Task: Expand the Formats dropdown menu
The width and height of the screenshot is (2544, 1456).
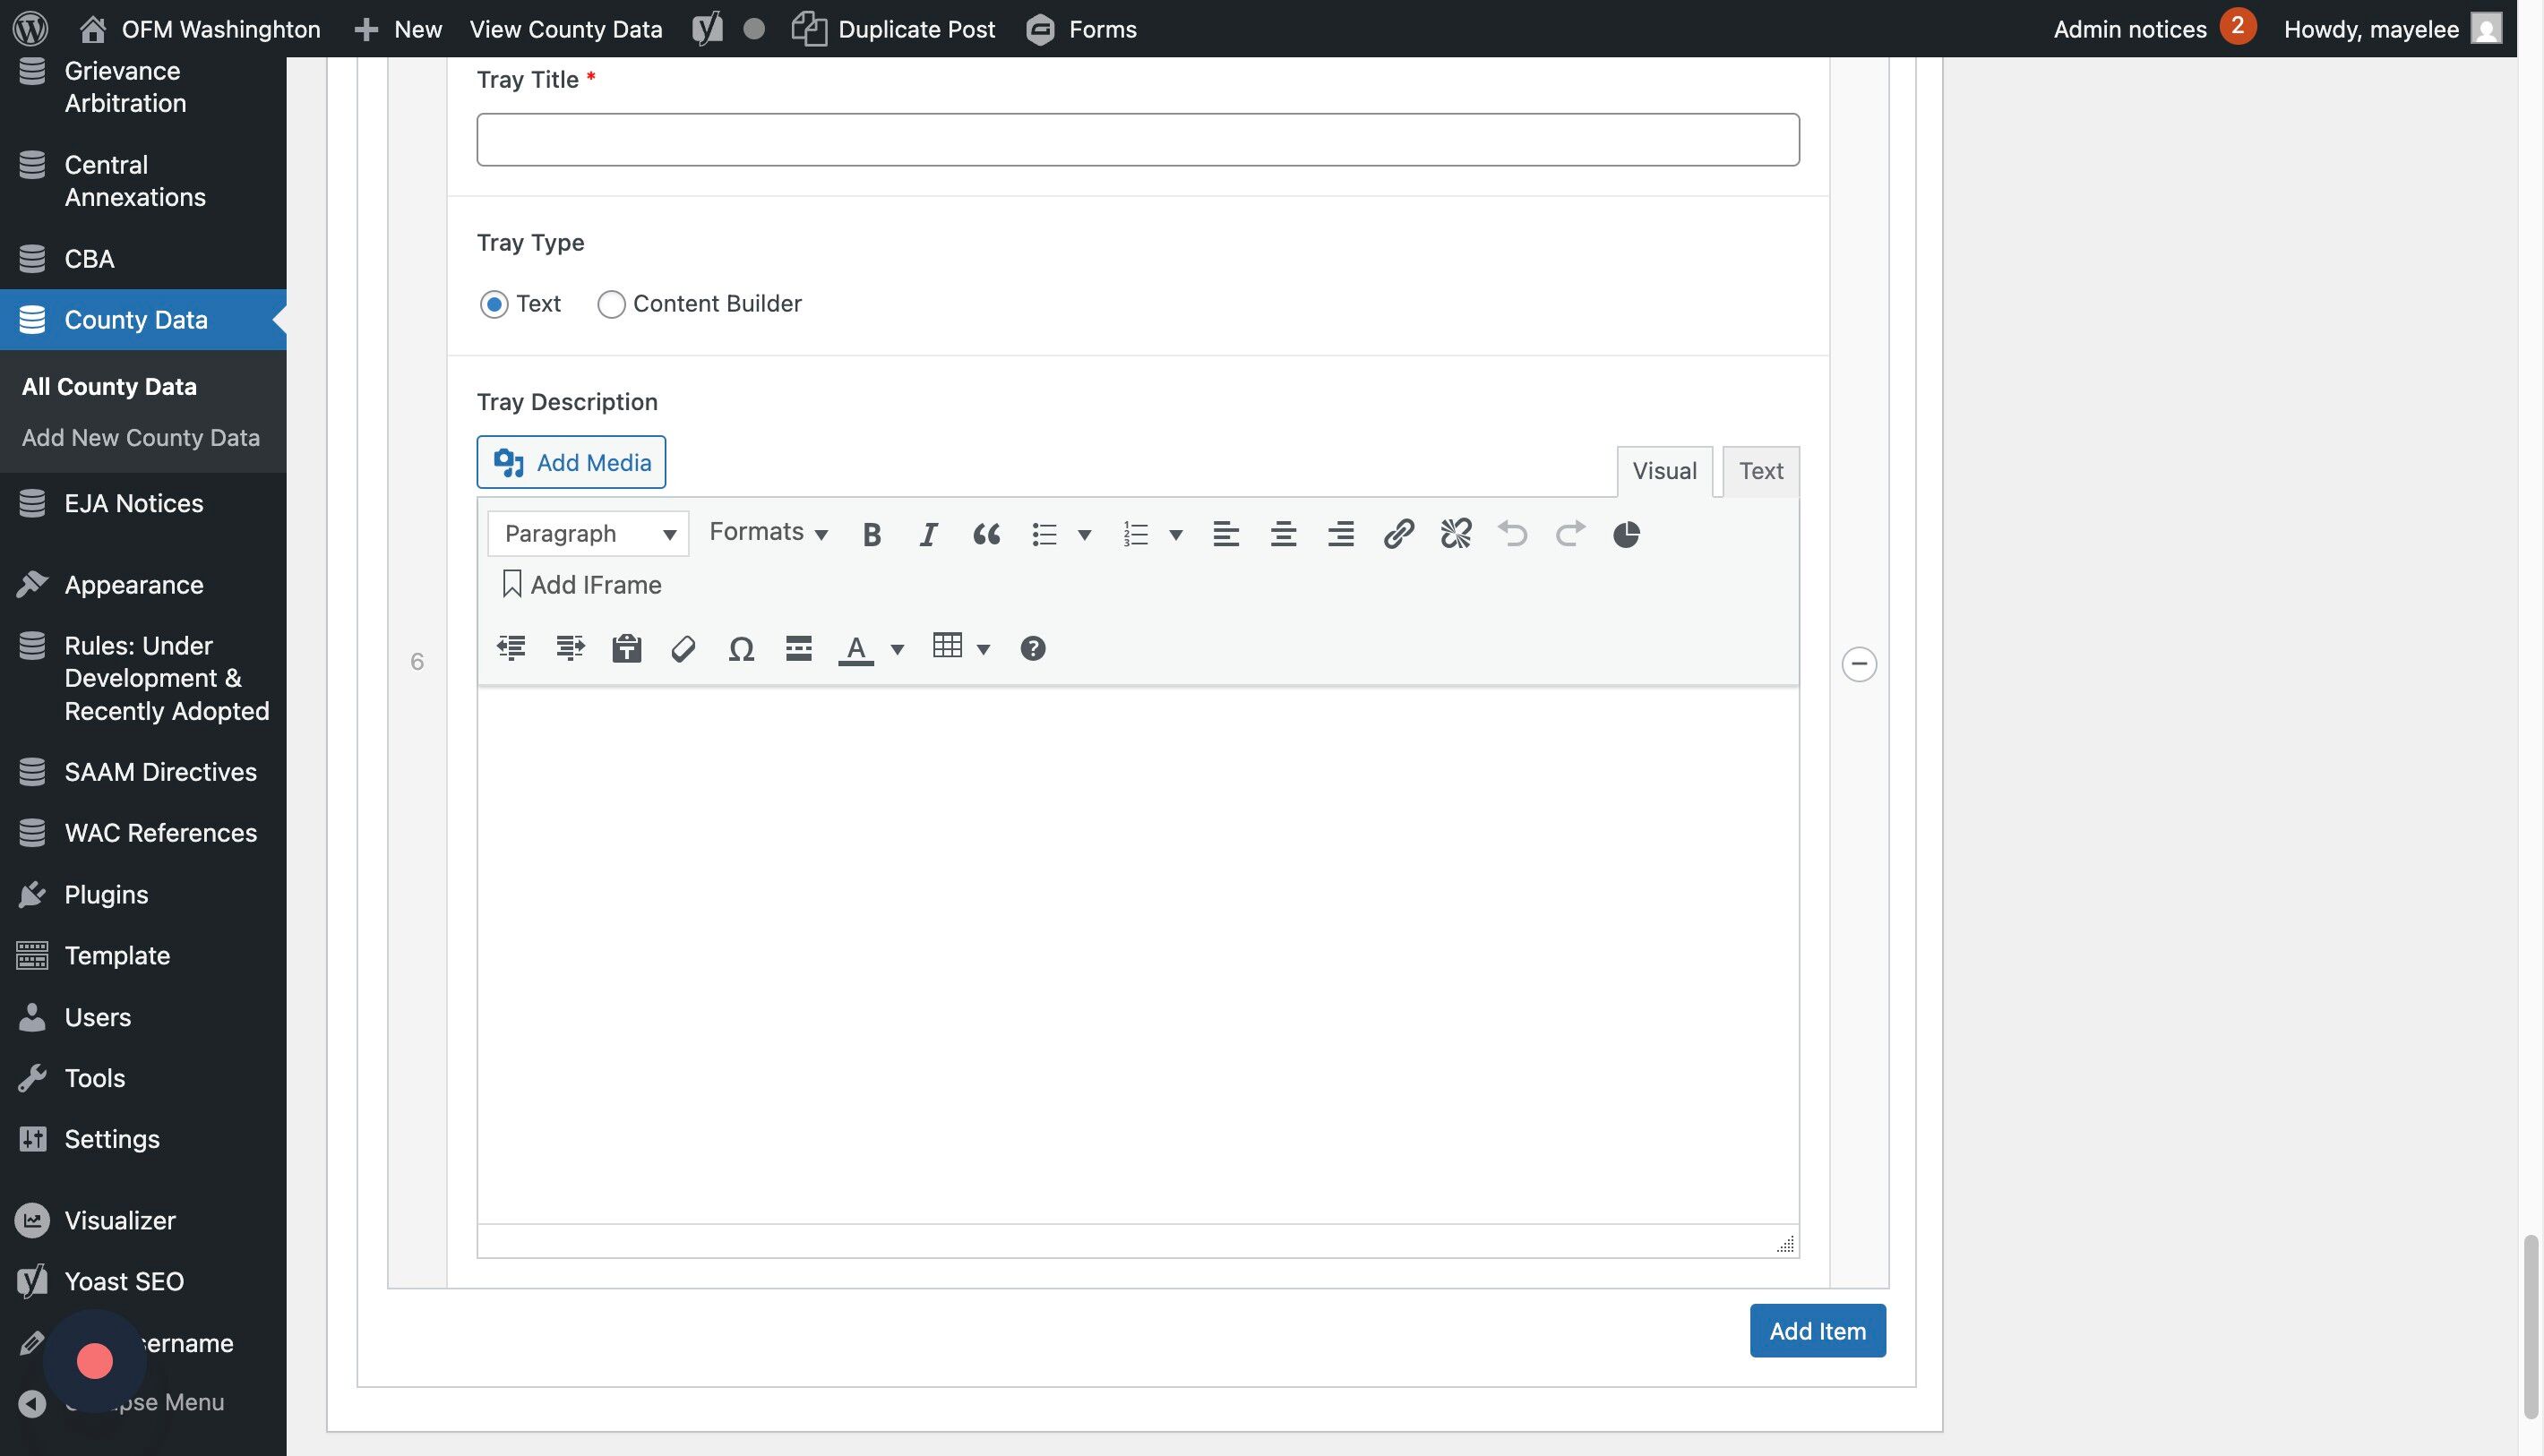Action: click(768, 532)
